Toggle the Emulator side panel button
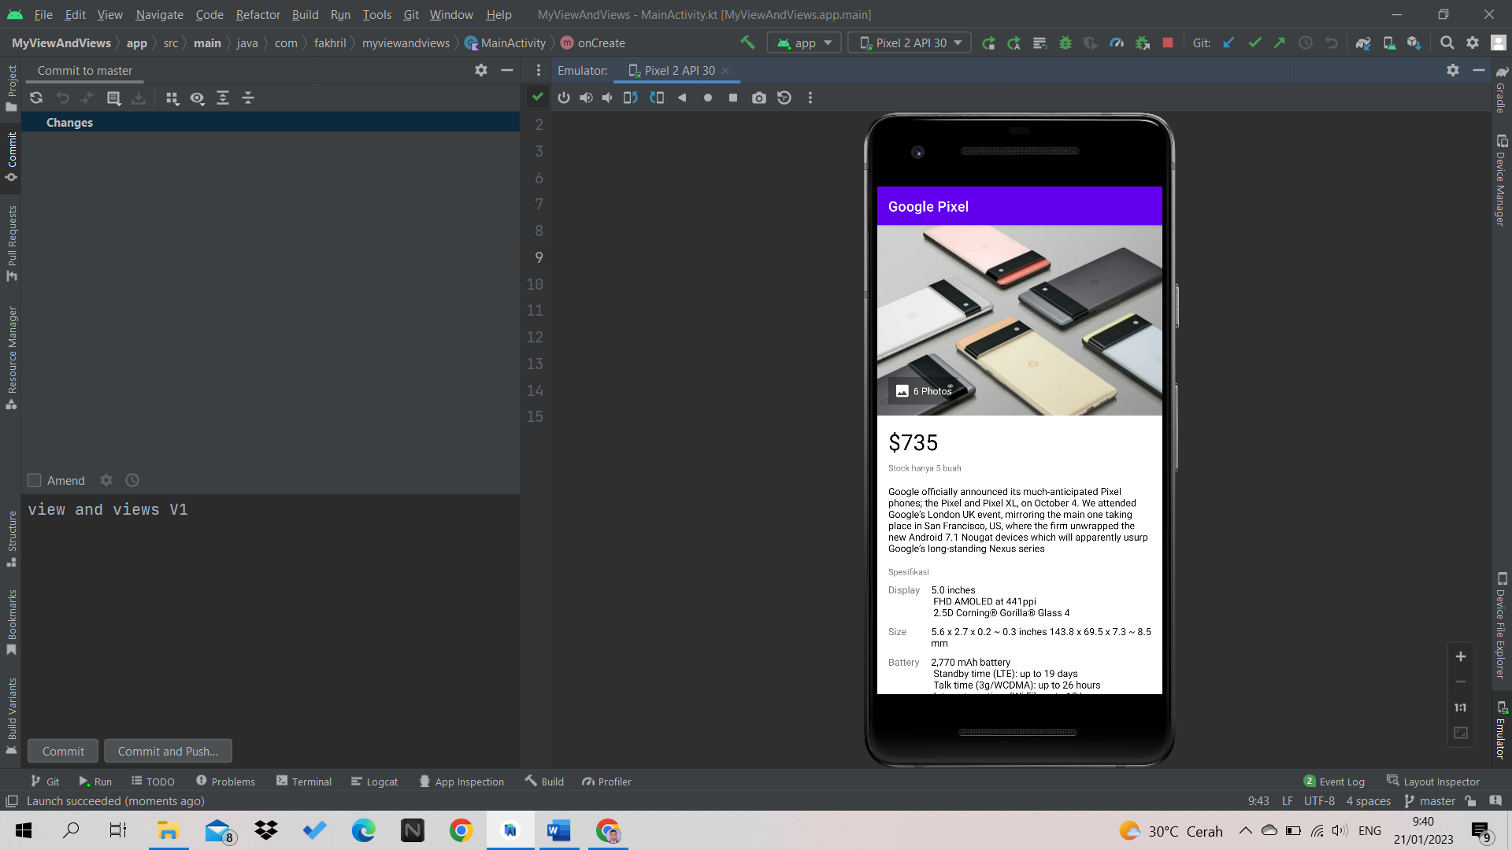This screenshot has width=1512, height=850. 1501,730
